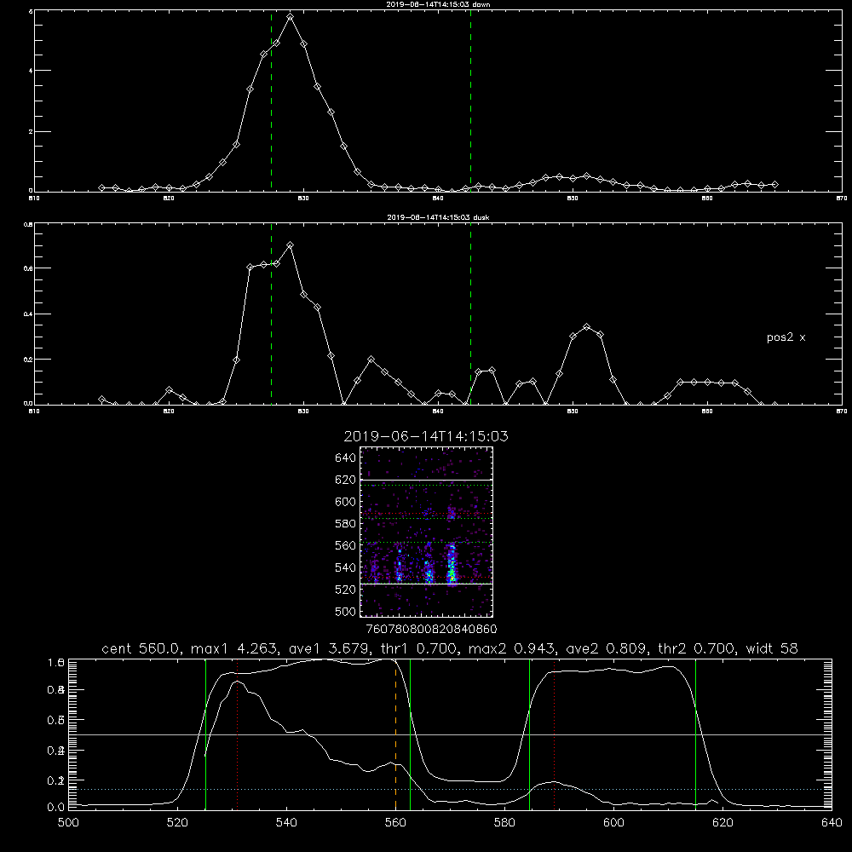Viewport: 852px width, 852px height.
Task: Click the "2019-06-14T14:15:03 dusk" plot title
Action: tap(438, 217)
